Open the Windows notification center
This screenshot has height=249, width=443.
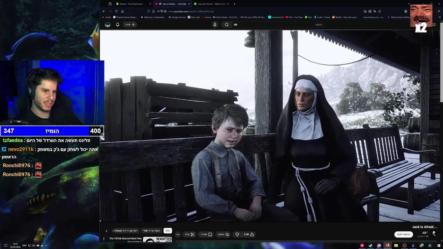tap(6, 246)
